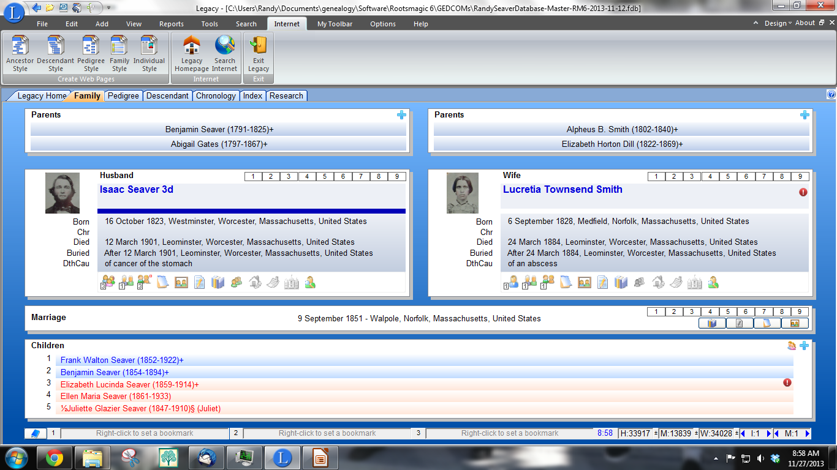Navigate to father Benjamin Seaver (1791-1825)
This screenshot has width=837, height=470.
coord(219,130)
